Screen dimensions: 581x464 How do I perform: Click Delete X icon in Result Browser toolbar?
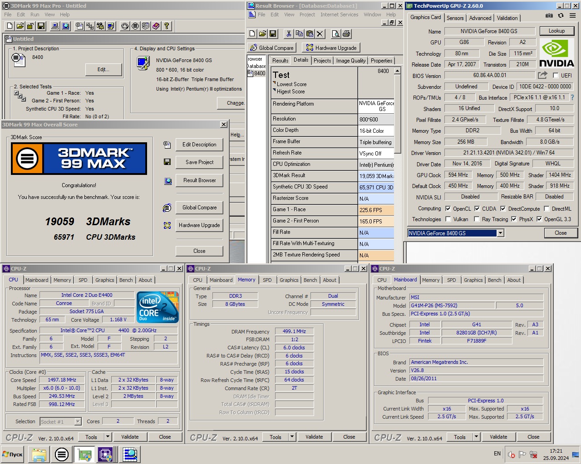click(320, 34)
